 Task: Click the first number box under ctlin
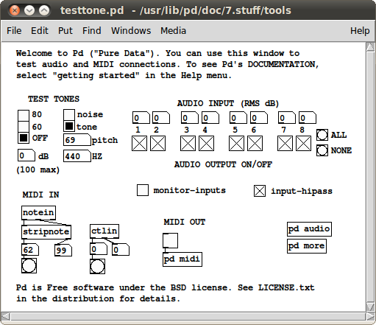(99, 249)
